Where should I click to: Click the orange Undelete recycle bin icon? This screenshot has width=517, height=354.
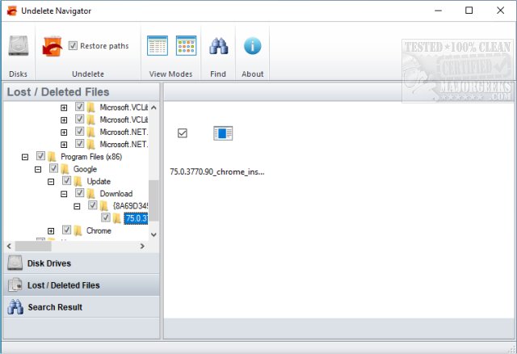[x=53, y=46]
